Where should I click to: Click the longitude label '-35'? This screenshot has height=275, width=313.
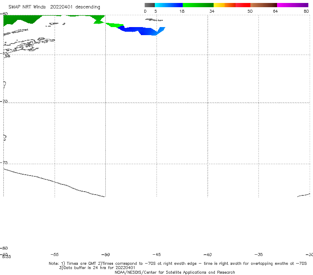[259, 254]
